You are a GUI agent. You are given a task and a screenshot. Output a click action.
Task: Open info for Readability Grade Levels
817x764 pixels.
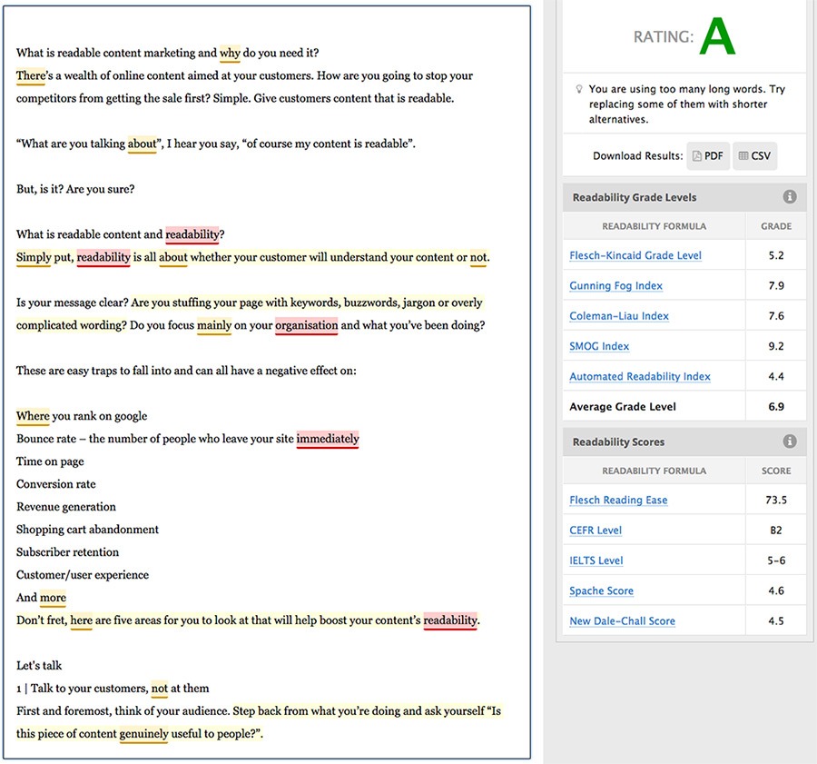tap(789, 196)
